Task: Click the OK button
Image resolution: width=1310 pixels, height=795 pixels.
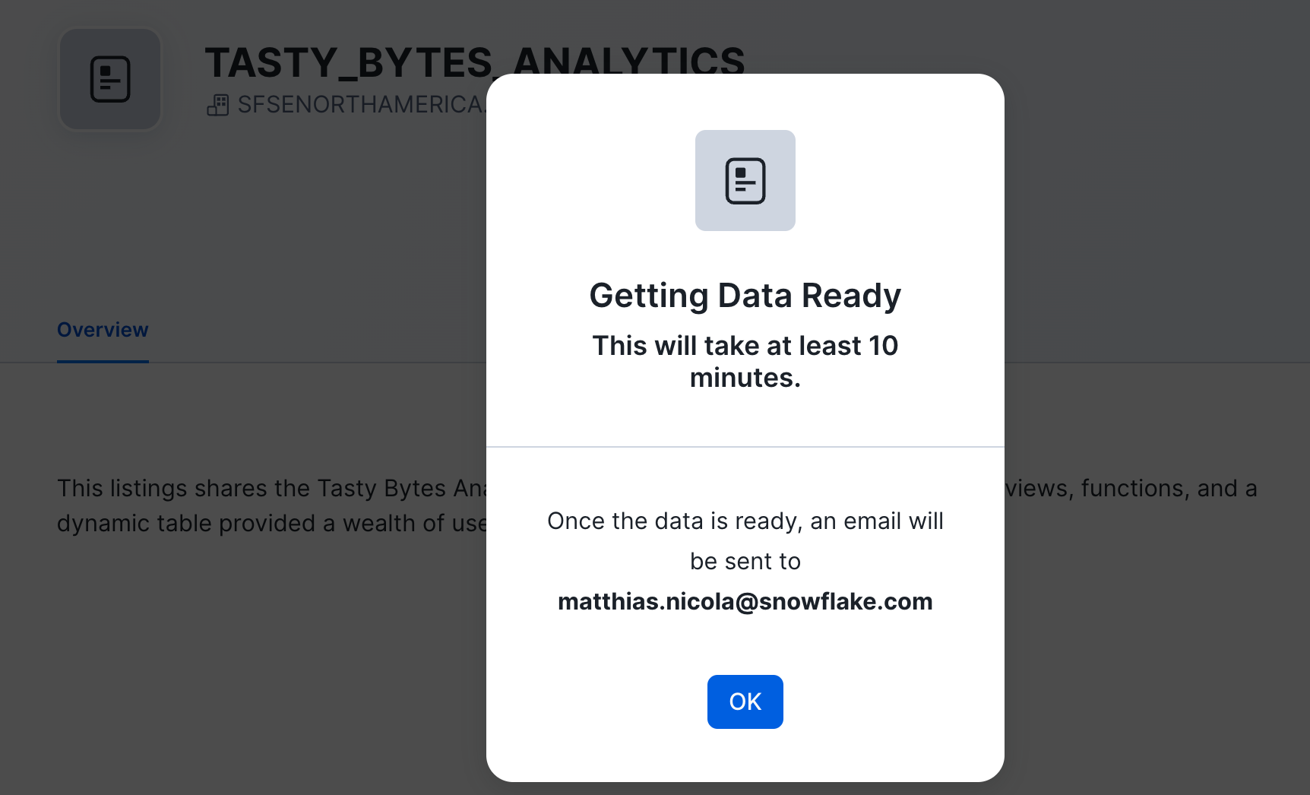Action: 745,702
